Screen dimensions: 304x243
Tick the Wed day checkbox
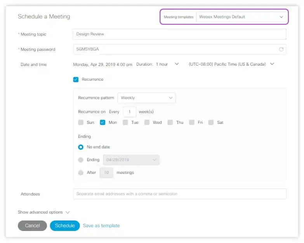pyautogui.click(x=147, y=122)
